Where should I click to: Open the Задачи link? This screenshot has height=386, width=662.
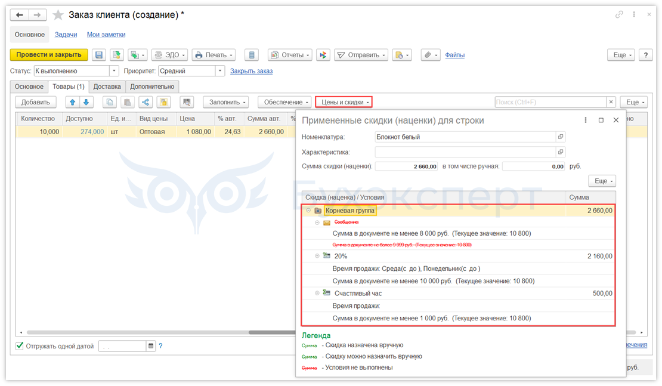66,35
